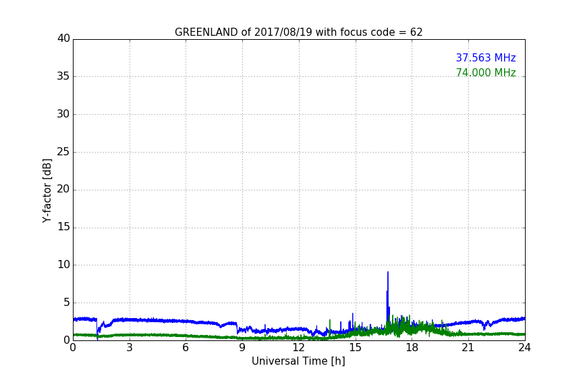Click x-axis tick label 9

pos(242,348)
